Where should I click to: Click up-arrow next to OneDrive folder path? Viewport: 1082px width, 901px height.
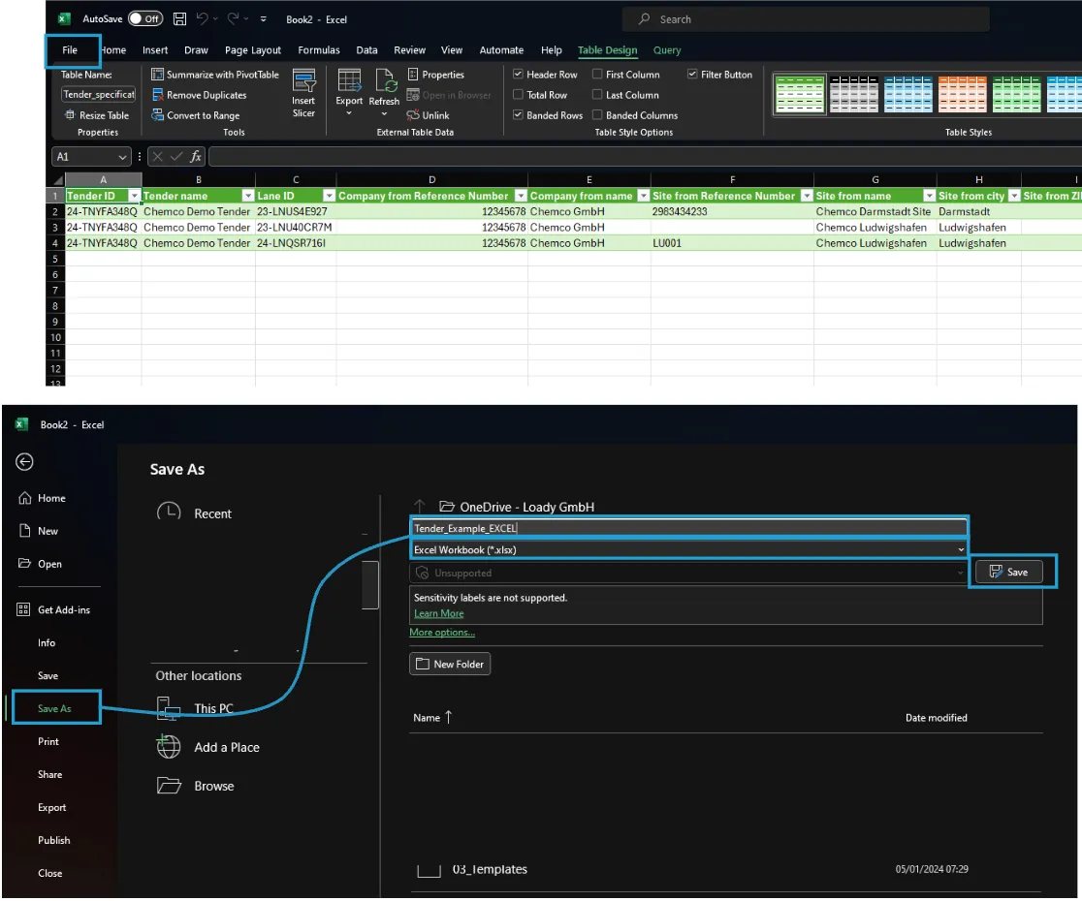pyautogui.click(x=420, y=507)
